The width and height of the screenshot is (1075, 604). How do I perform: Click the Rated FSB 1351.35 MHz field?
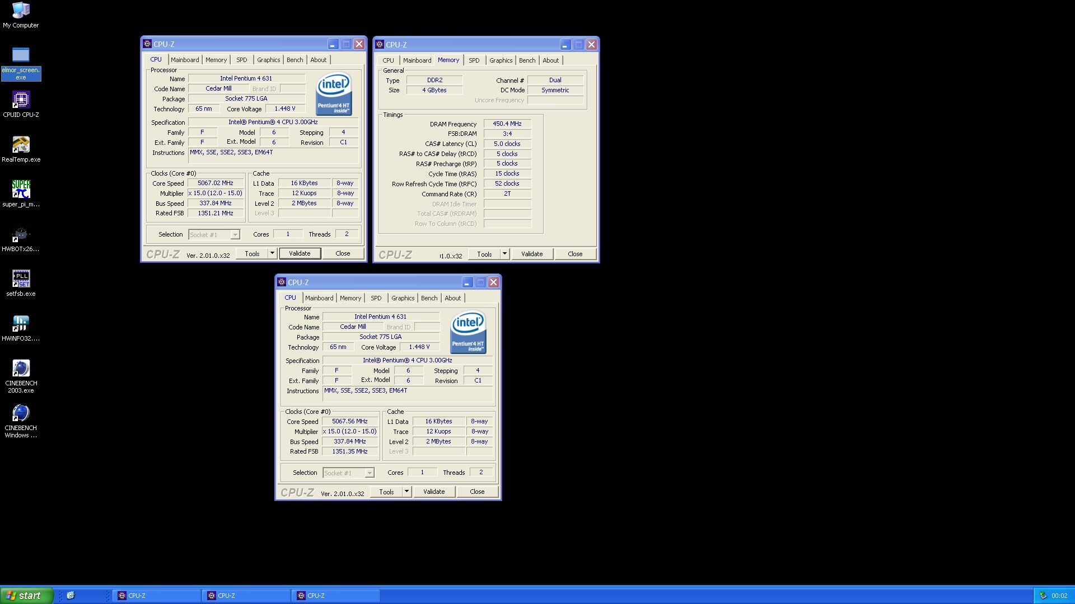(x=350, y=452)
